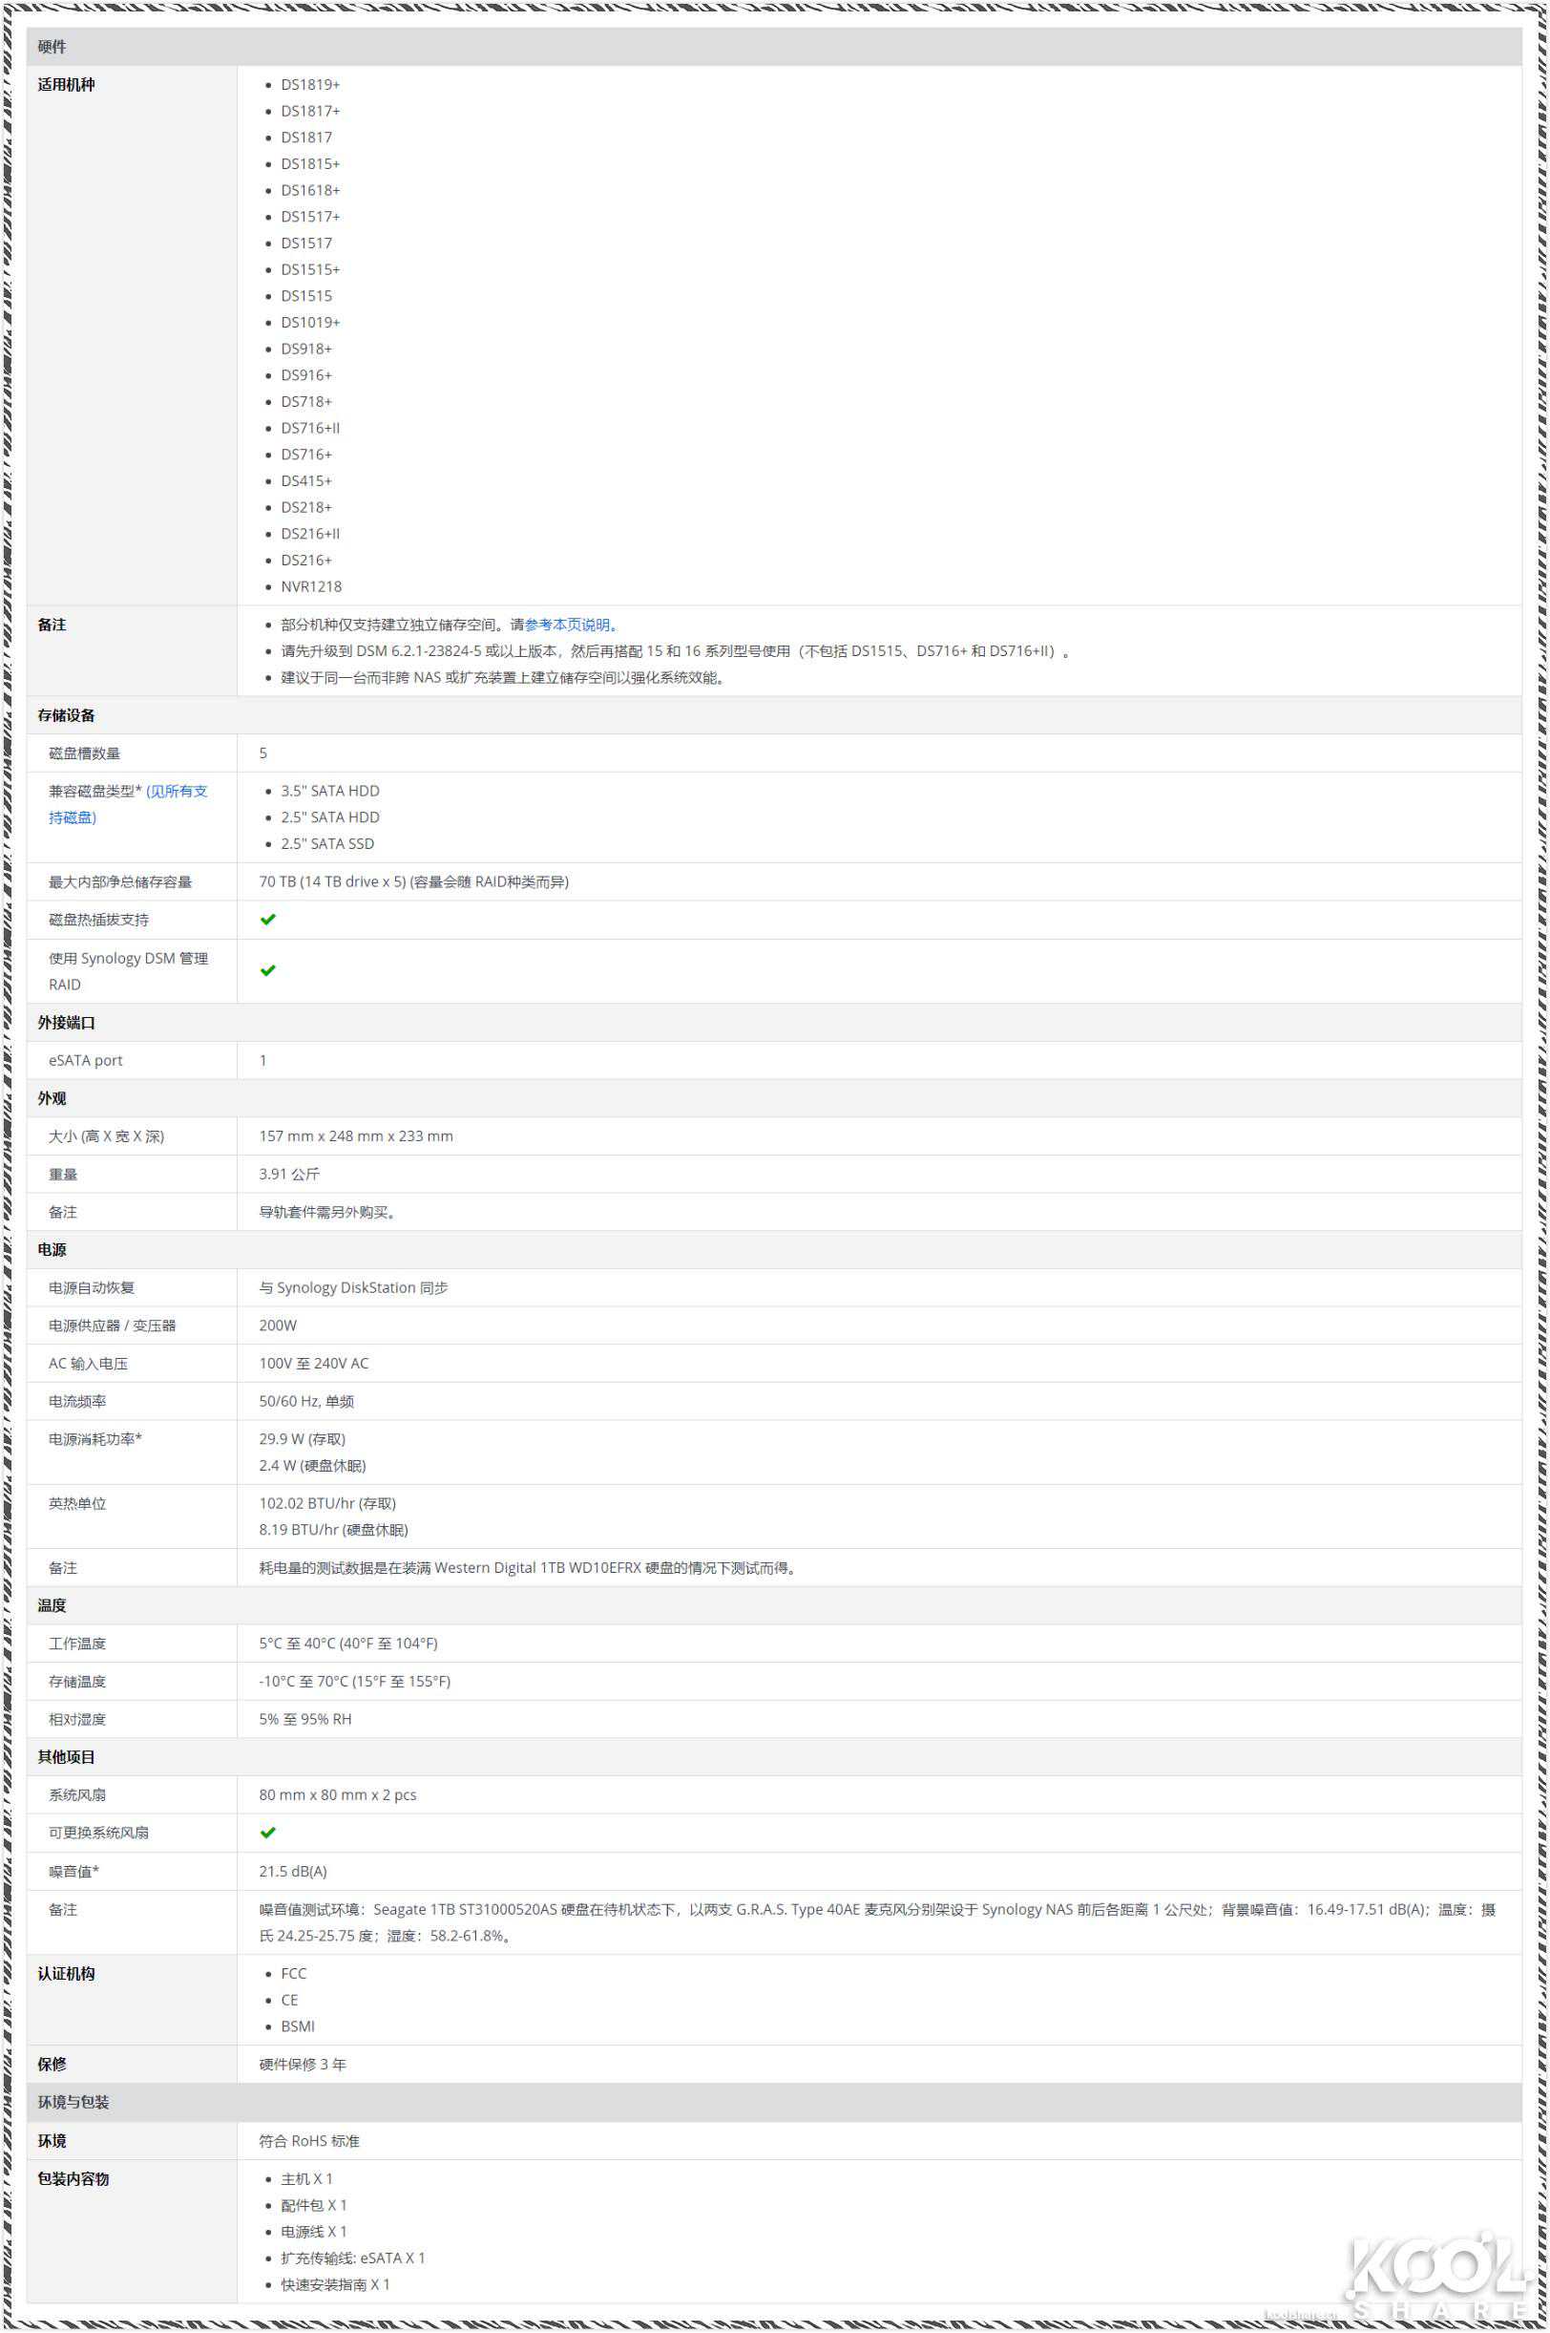Click the 2.5" SATA SSD drive type

[x=327, y=843]
